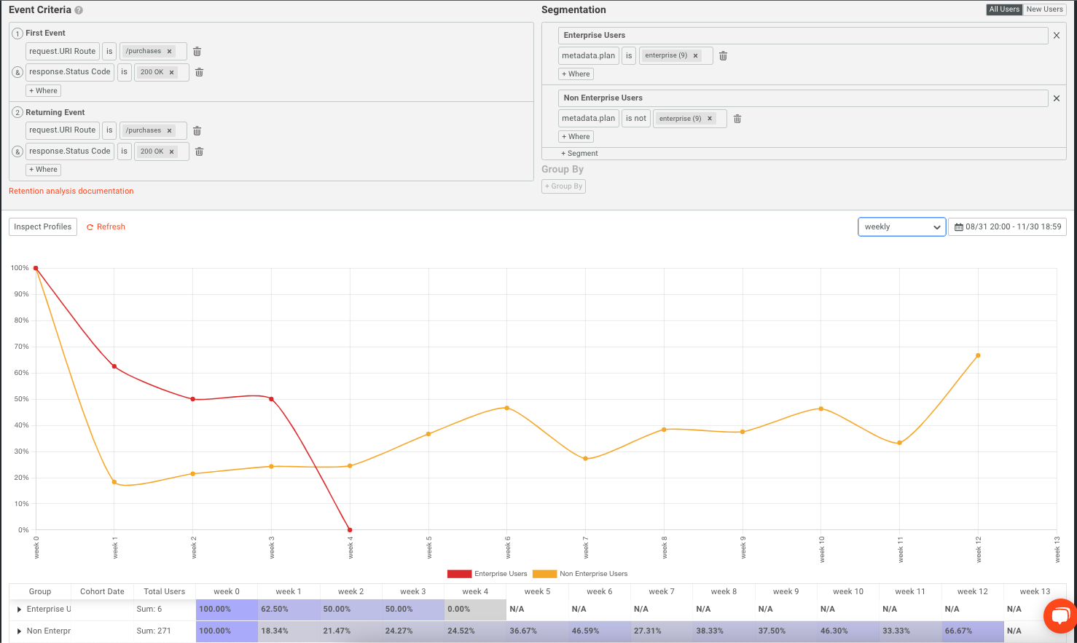The height and width of the screenshot is (643, 1077).
Task: Click the help icon next to Event Criteria
Action: click(79, 10)
